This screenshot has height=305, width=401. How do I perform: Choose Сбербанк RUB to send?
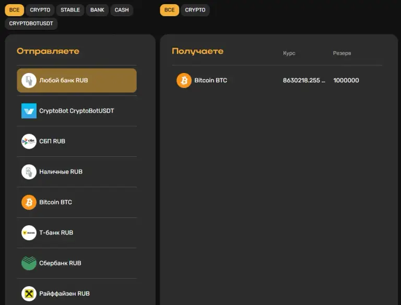[77, 263]
